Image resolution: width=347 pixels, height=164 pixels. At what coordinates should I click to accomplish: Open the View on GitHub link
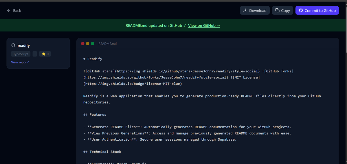pos(204,26)
